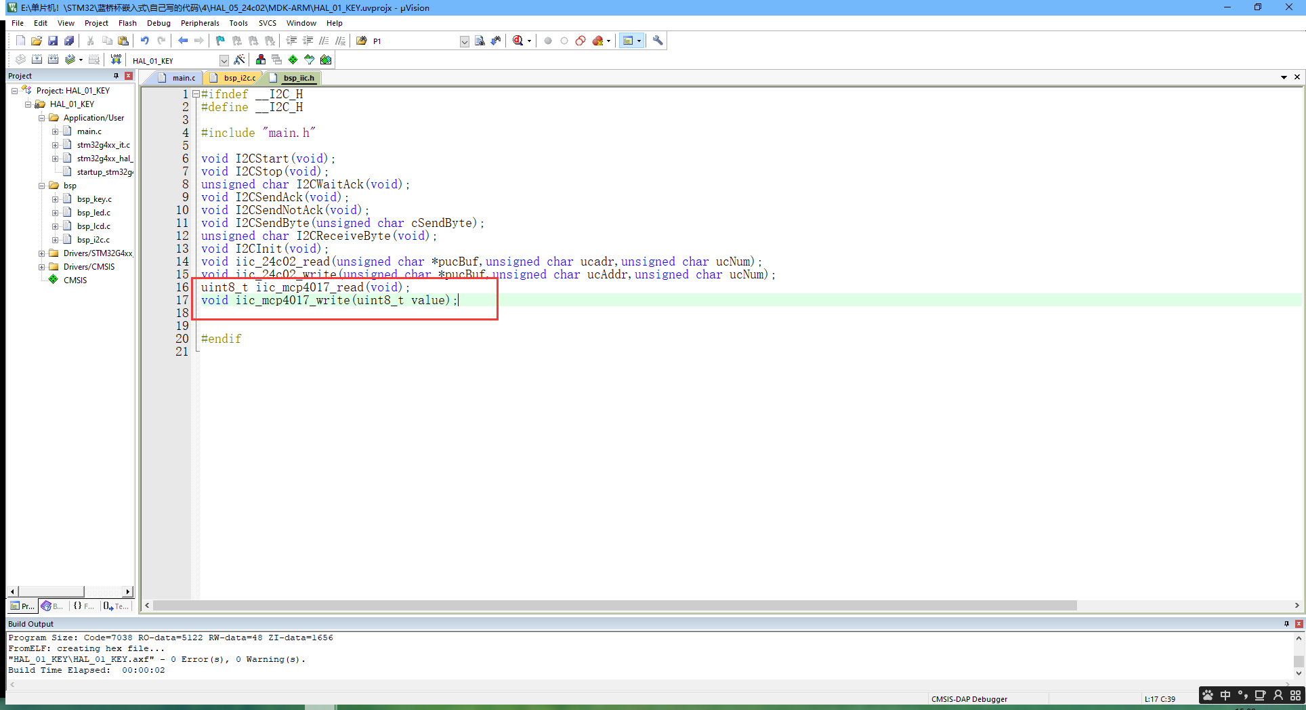The image size is (1306, 710).
Task: Open the Pack Installer icon
Action: click(326, 60)
